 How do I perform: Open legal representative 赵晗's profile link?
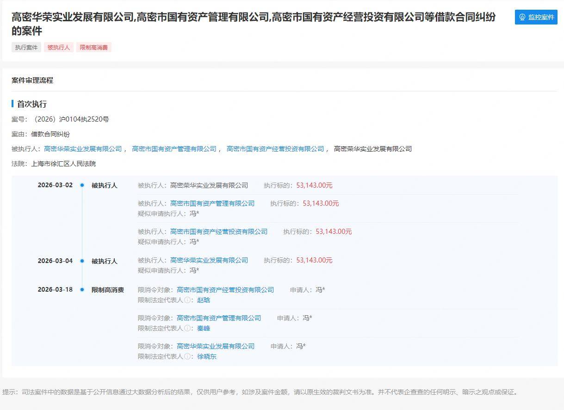point(204,300)
